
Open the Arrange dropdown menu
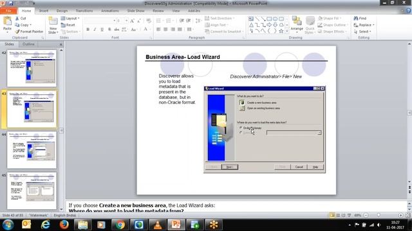(x=297, y=24)
